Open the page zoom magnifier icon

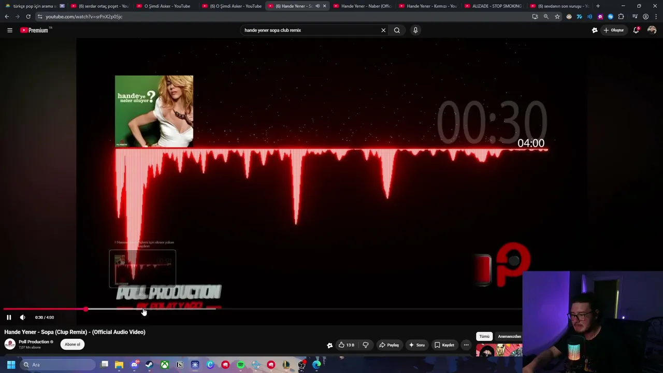(546, 17)
